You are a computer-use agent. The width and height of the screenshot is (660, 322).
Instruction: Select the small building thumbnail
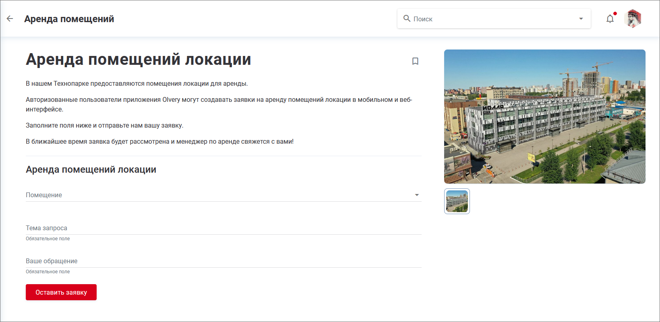click(457, 201)
